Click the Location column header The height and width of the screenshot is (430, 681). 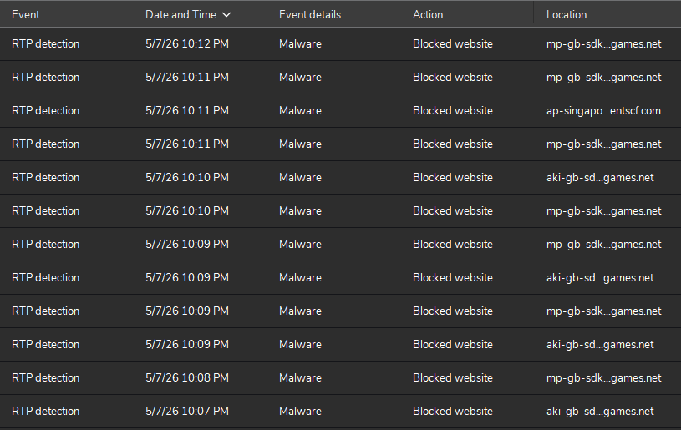pos(567,15)
